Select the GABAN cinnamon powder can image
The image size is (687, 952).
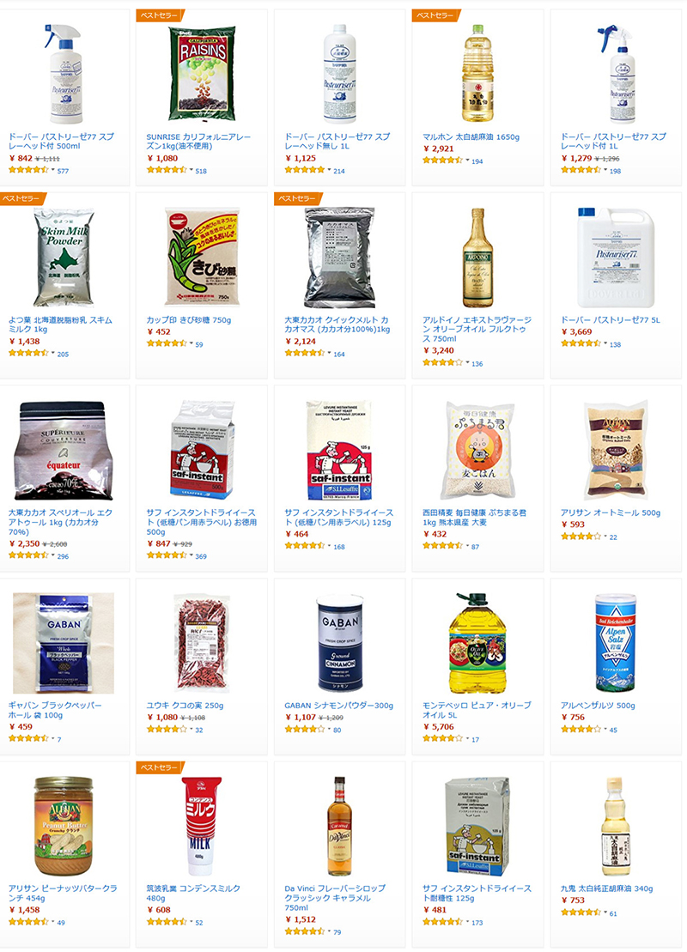point(340,644)
